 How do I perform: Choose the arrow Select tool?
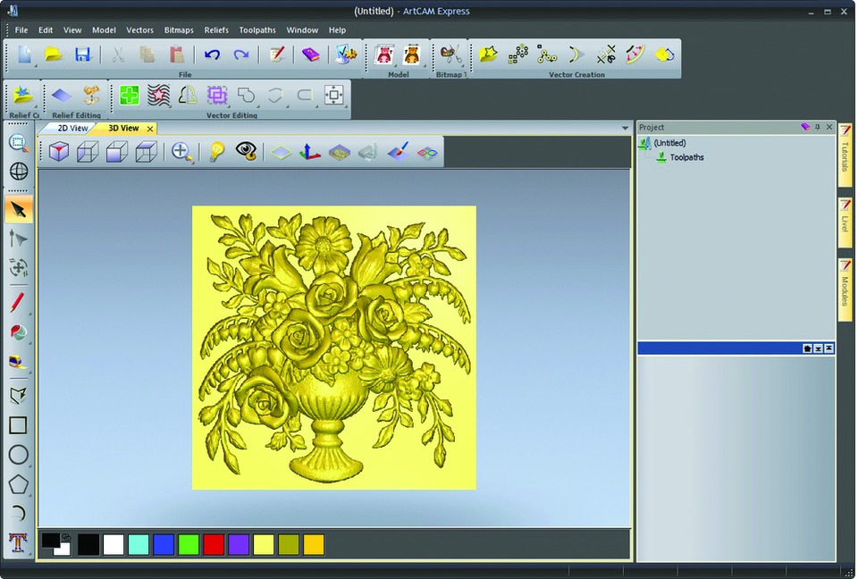tap(18, 210)
